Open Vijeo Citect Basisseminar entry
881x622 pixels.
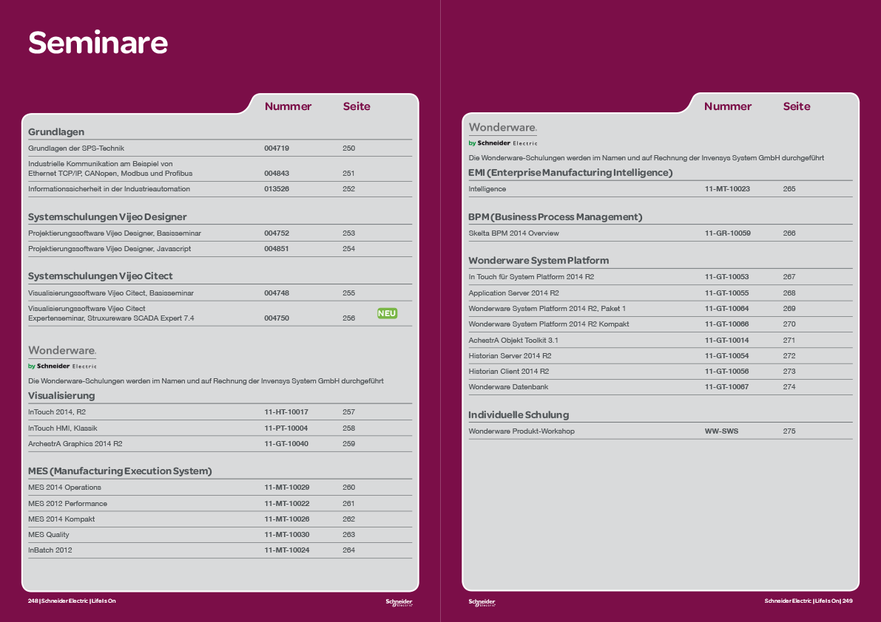(x=111, y=293)
